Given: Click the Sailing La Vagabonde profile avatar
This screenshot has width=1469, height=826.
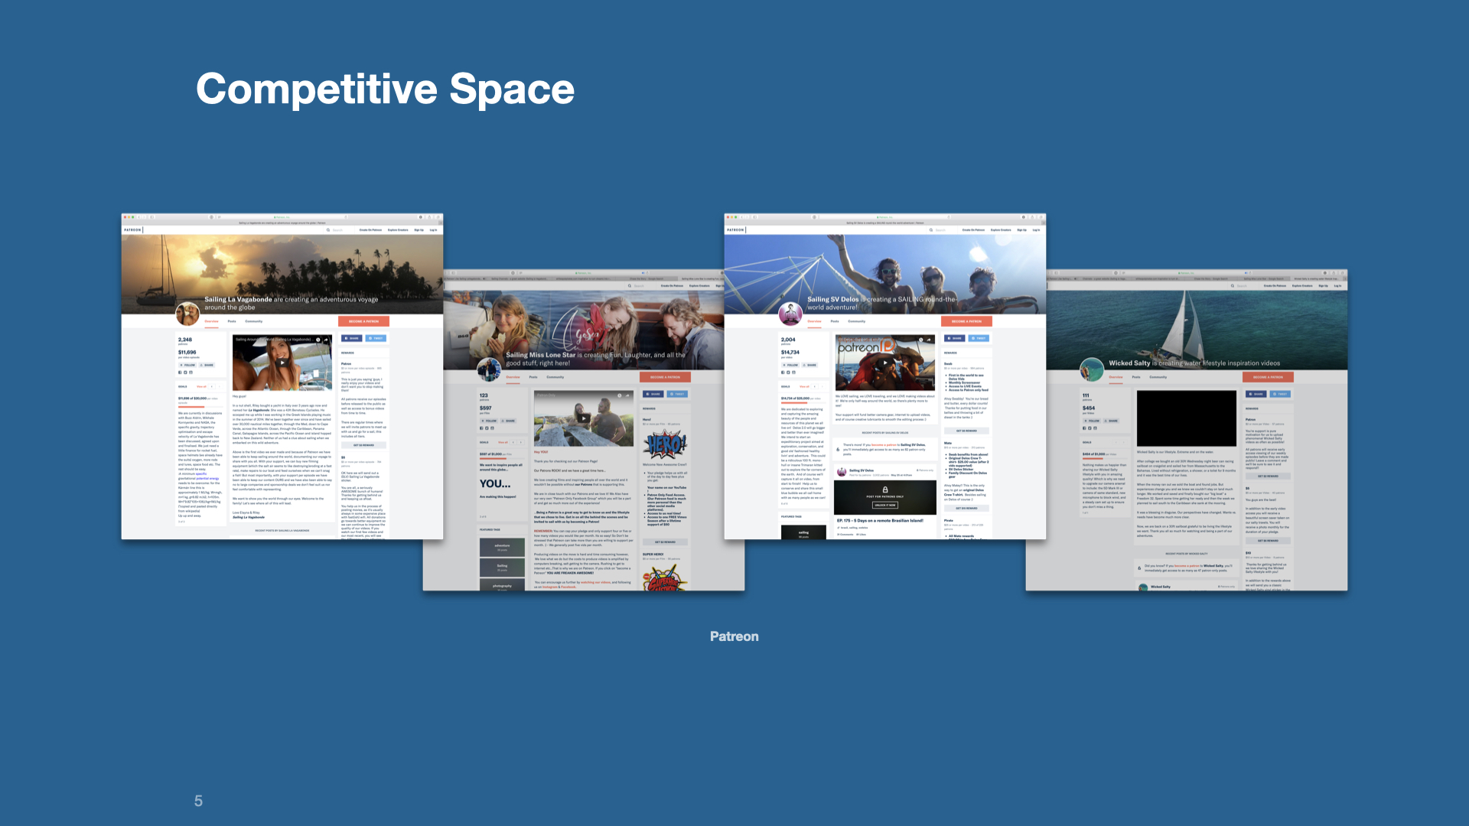Looking at the screenshot, I should pos(187,314).
